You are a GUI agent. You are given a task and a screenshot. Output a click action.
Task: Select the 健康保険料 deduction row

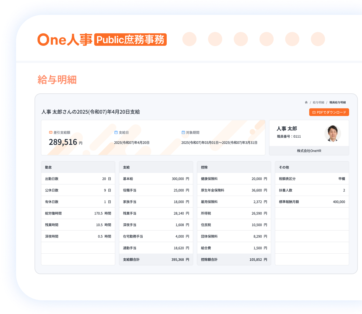(234, 179)
